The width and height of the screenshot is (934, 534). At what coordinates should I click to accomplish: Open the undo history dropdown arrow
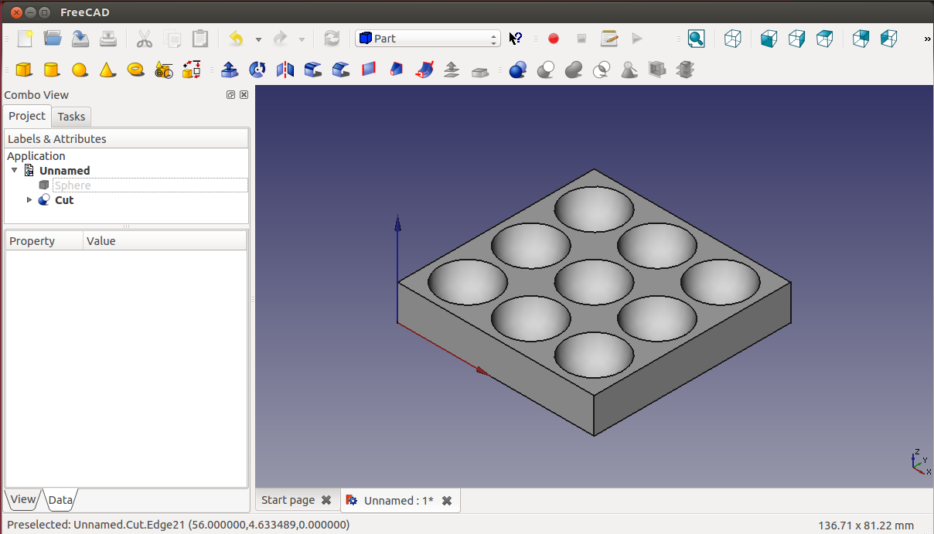tap(258, 39)
